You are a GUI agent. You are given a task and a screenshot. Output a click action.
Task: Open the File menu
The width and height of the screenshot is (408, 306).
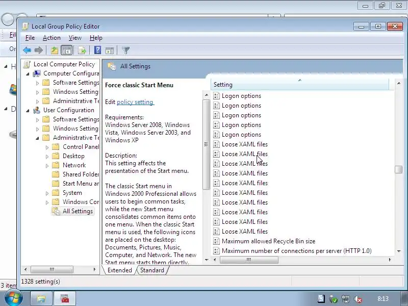point(30,38)
